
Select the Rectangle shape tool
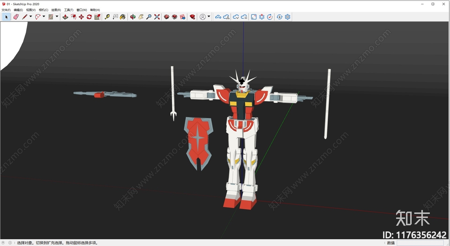pyautogui.click(x=51, y=17)
